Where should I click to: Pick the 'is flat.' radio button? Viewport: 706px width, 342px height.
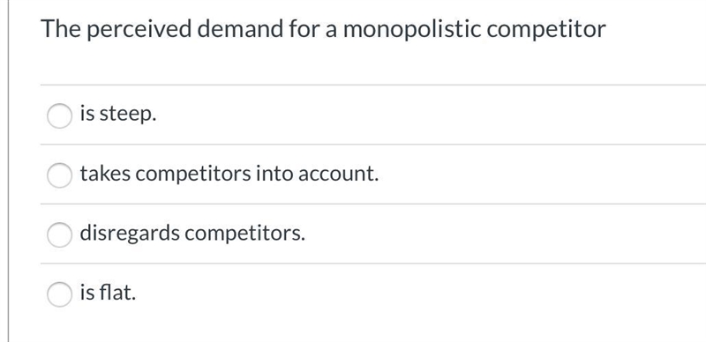click(x=59, y=294)
